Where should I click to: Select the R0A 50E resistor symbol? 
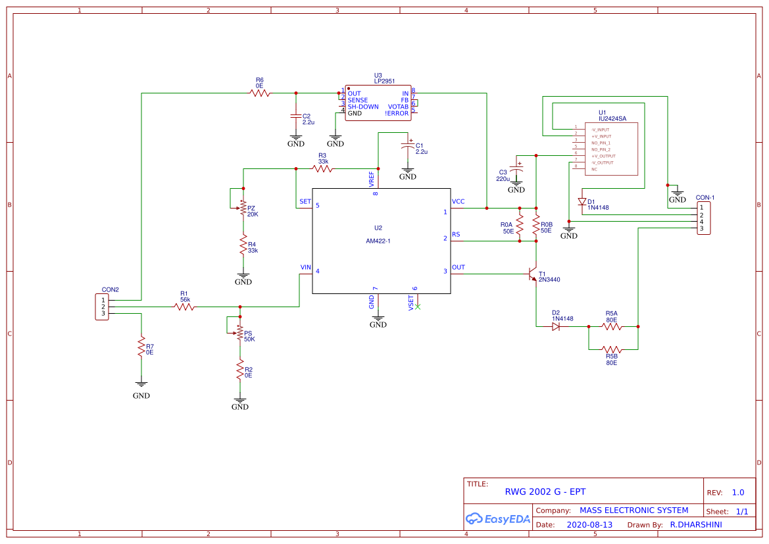520,225
